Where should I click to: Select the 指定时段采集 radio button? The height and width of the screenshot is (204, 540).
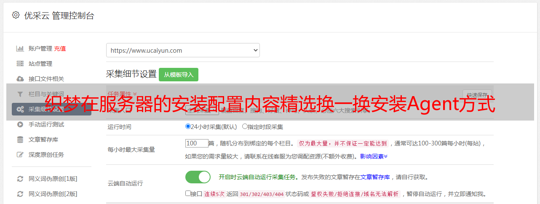tap(245, 126)
